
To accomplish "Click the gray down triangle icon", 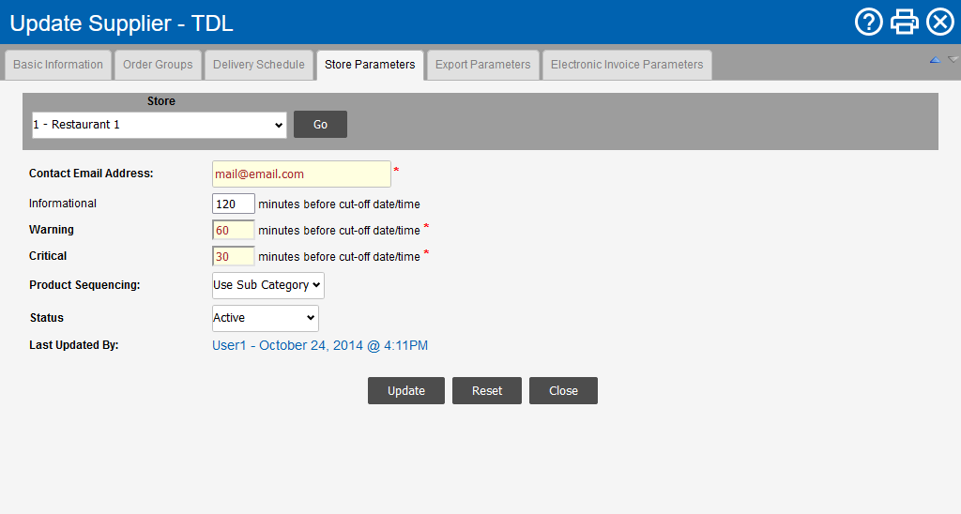I will coord(953,60).
